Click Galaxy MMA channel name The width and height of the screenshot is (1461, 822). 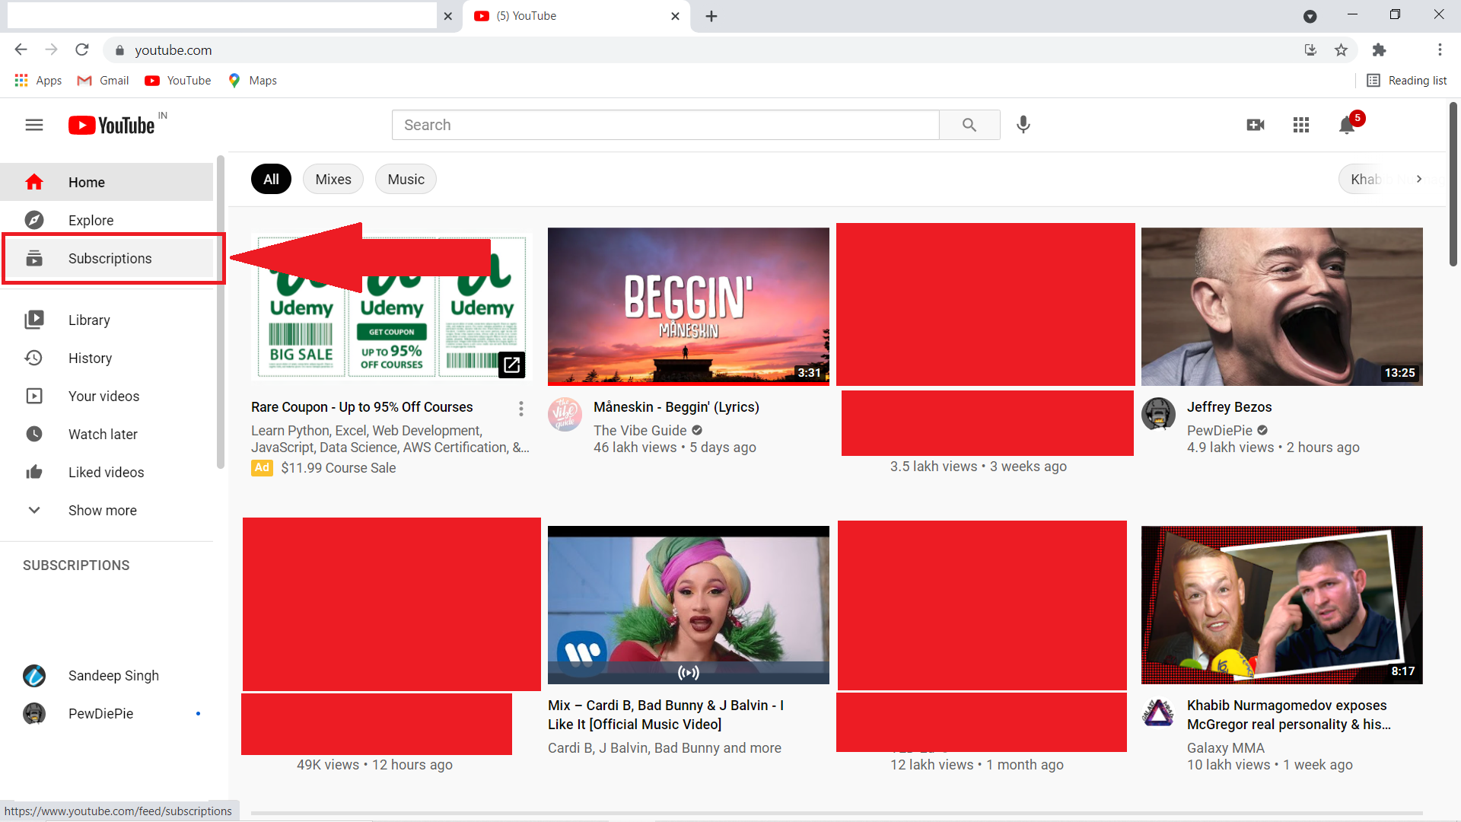[x=1226, y=748]
